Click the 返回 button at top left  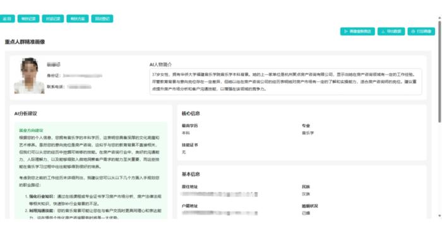(7, 18)
